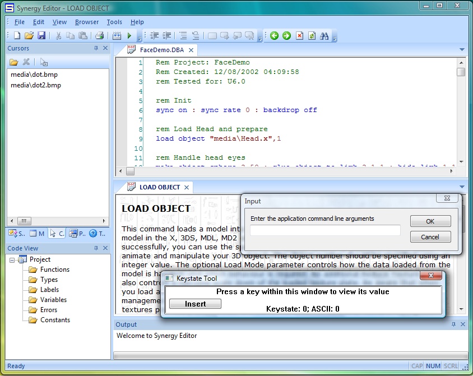Close the FaceDemo.DBA tab
The height and width of the screenshot is (376, 473).
click(191, 50)
